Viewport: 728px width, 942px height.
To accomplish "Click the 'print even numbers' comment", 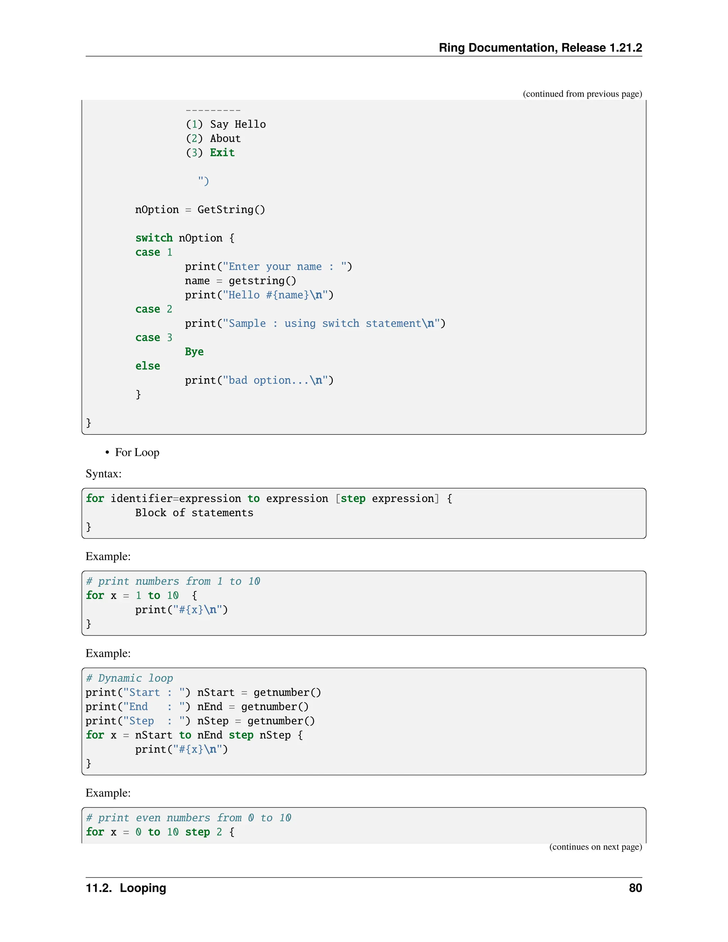I will 189,818.
